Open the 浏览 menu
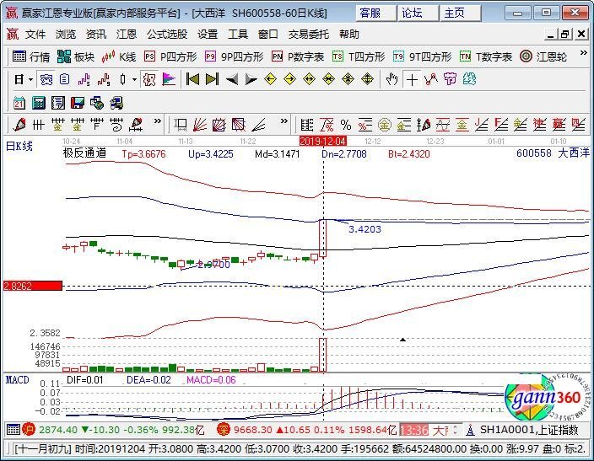The height and width of the screenshot is (461, 594). (x=66, y=34)
